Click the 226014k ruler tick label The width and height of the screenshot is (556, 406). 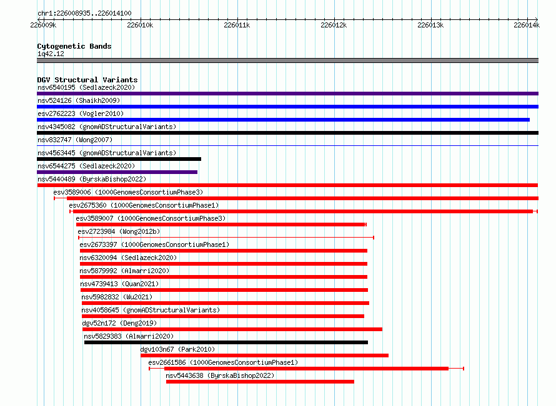(527, 25)
